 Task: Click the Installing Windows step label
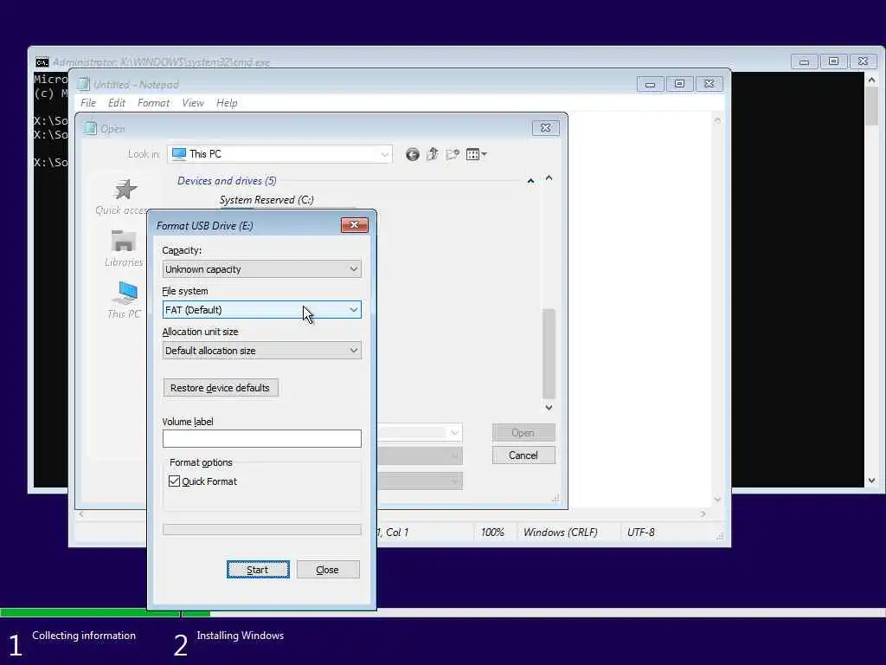pos(241,636)
